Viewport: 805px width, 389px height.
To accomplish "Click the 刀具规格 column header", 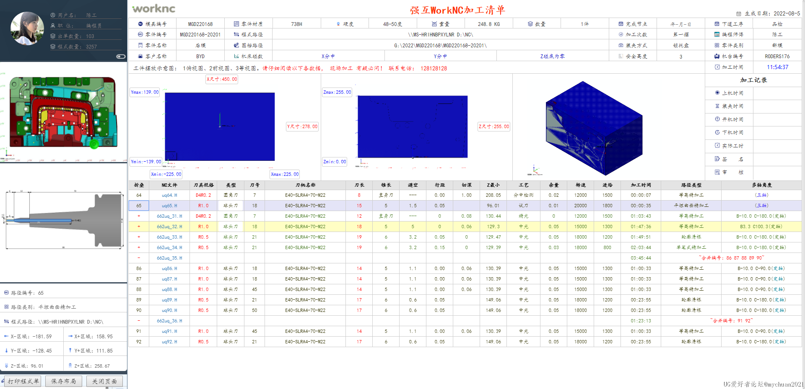I will 203,185.
